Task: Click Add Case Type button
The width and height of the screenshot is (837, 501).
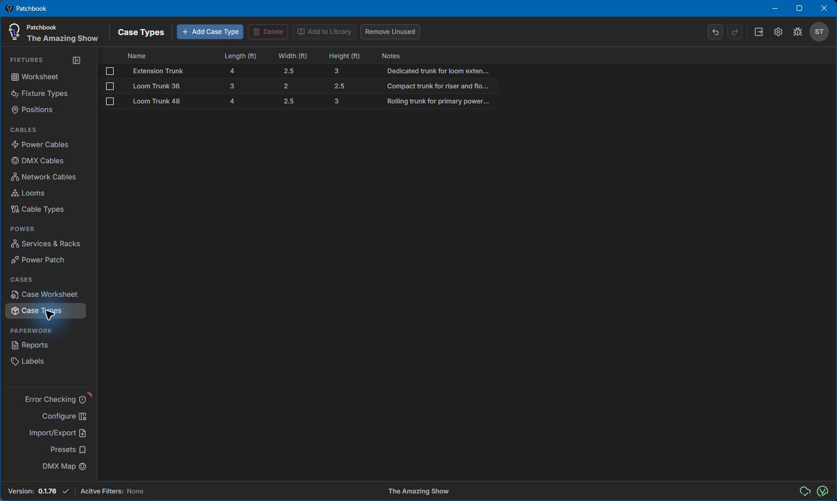Action: click(x=210, y=32)
